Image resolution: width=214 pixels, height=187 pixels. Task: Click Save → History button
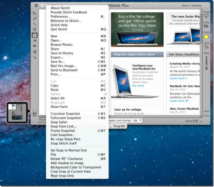coord(192,5)
